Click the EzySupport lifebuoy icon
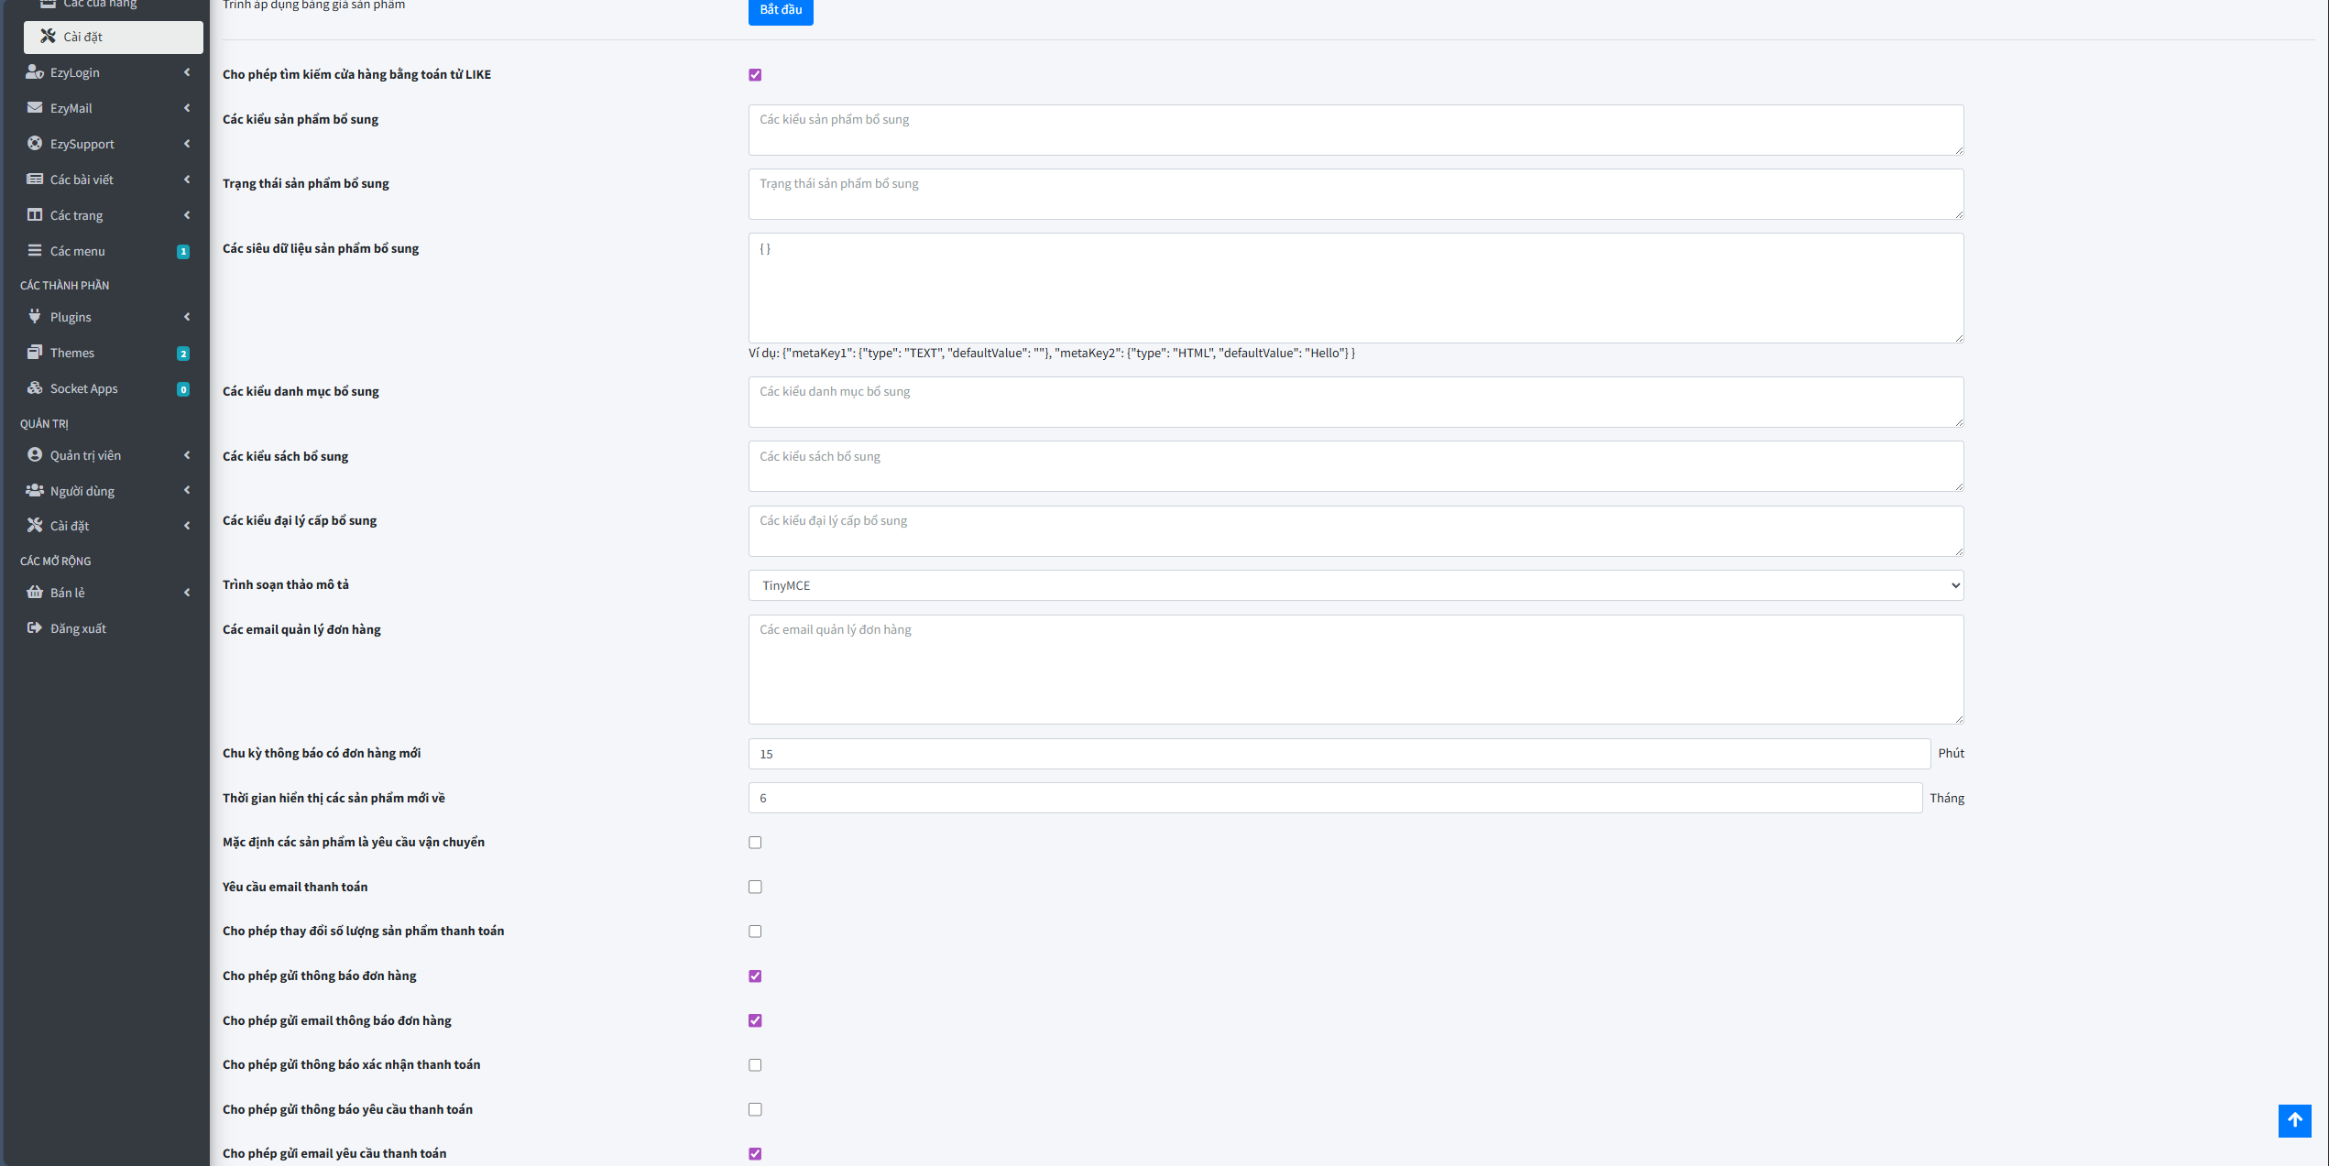 [x=35, y=143]
